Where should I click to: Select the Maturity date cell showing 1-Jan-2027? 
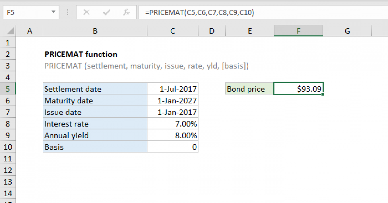click(x=172, y=100)
